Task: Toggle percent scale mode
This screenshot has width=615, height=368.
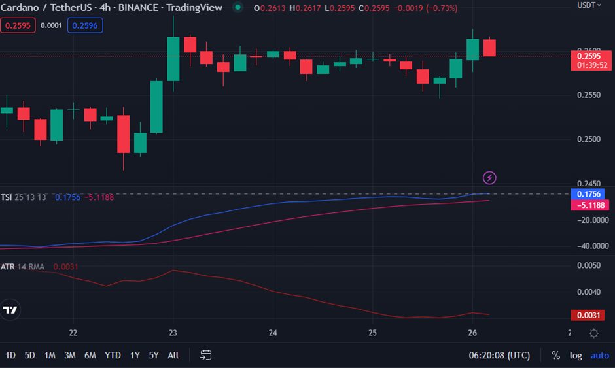Action: 555,355
